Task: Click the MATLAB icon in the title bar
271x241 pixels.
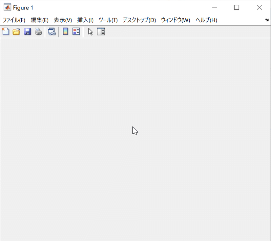Action: click(x=7, y=7)
